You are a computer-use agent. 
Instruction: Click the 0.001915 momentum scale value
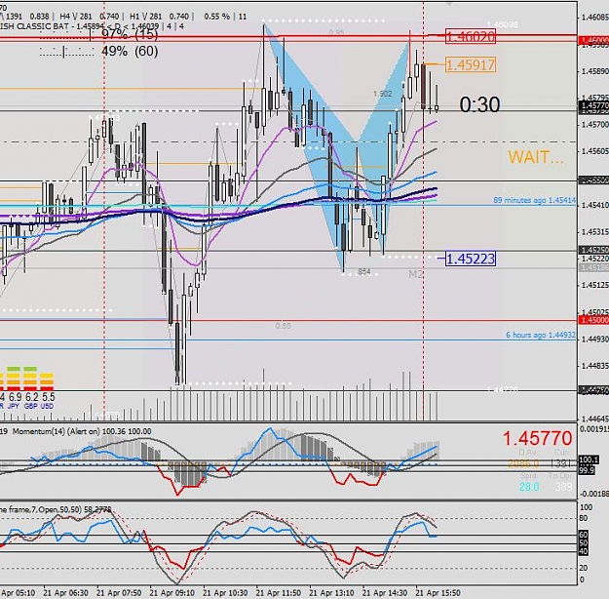tap(594, 429)
